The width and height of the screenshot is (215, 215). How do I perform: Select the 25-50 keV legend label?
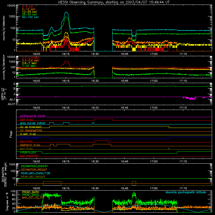click(x=29, y=15)
